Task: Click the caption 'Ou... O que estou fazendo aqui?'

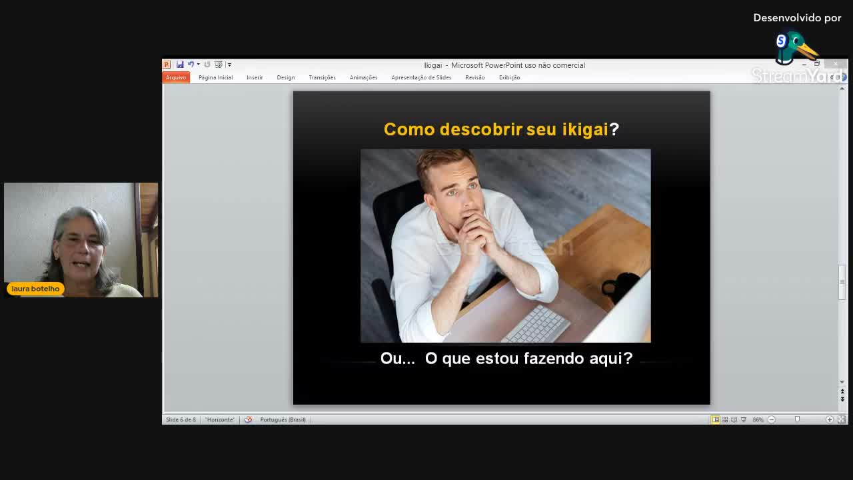Action: [506, 358]
